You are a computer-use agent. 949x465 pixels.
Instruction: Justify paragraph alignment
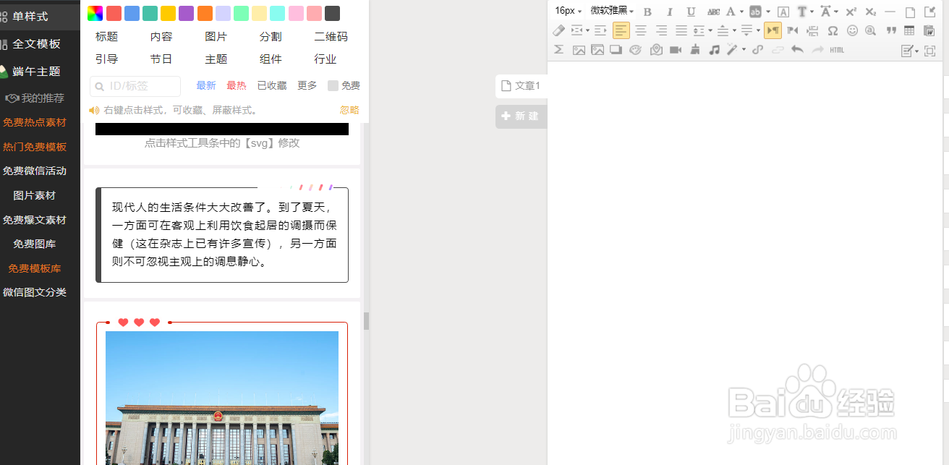[681, 30]
